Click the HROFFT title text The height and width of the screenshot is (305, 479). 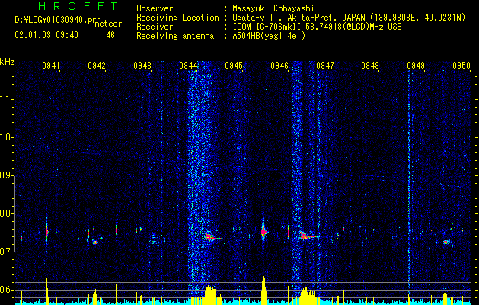78,6
